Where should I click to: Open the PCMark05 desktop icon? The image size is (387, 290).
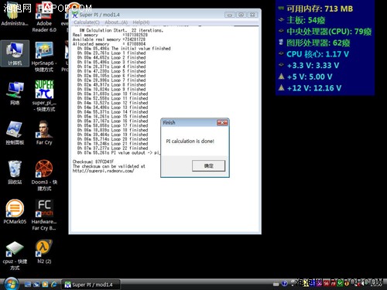pyautogui.click(x=15, y=211)
